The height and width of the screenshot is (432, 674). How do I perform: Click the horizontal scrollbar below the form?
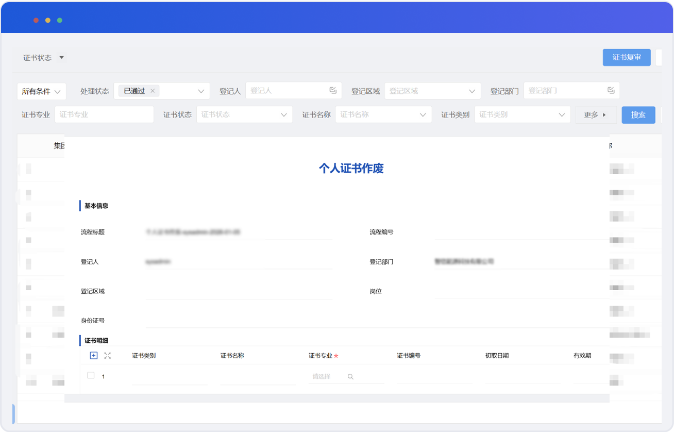(x=336, y=398)
